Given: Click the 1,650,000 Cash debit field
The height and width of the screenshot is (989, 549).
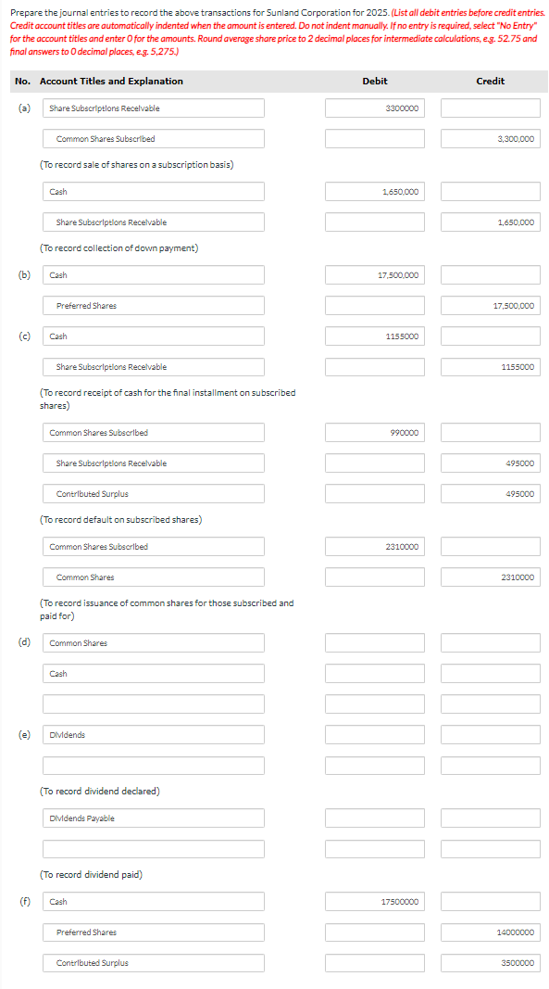Looking at the screenshot, I should [x=374, y=191].
